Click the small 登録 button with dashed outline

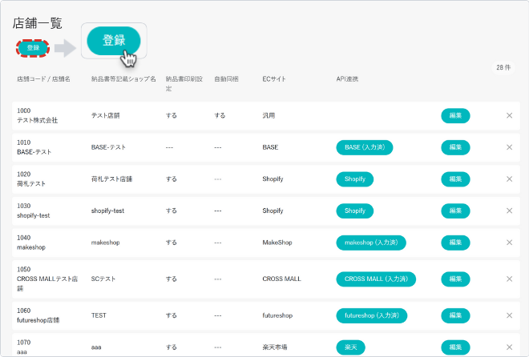pyautogui.click(x=33, y=48)
